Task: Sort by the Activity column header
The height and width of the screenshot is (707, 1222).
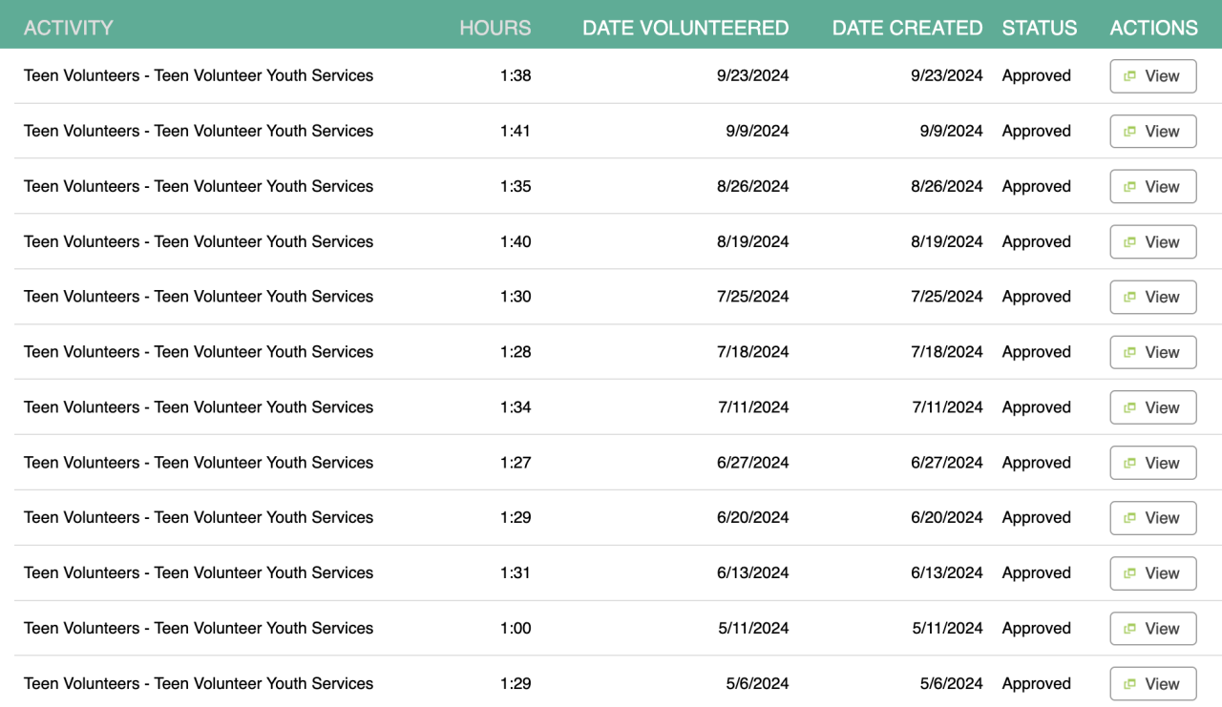Action: point(68,28)
